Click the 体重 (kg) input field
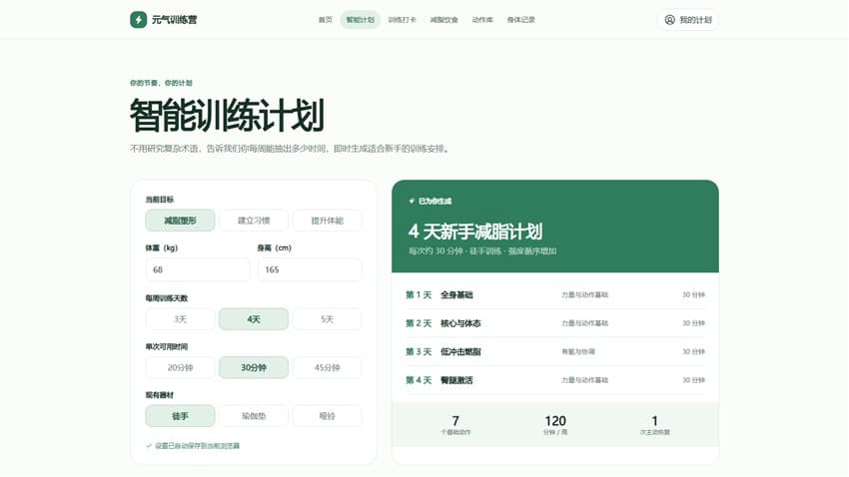 (x=198, y=269)
